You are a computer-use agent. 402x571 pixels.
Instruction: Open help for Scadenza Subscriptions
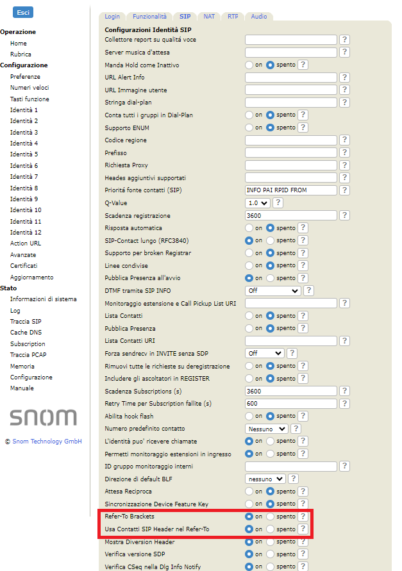click(x=344, y=391)
